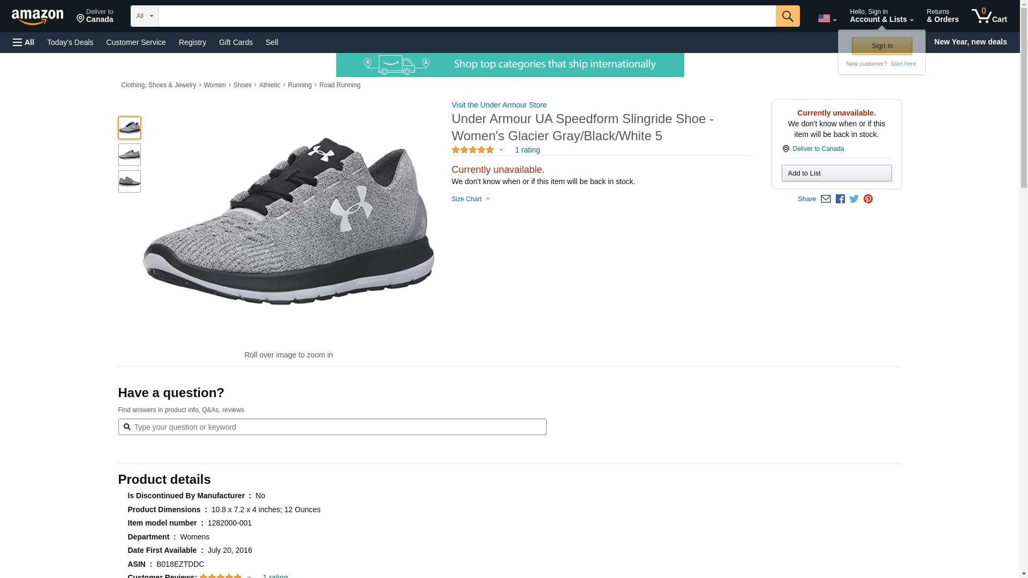
Task: Open the country flag language selector
Action: click(827, 19)
